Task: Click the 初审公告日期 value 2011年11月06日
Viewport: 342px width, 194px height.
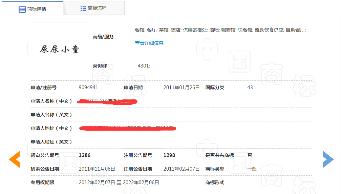Action: click(97, 169)
